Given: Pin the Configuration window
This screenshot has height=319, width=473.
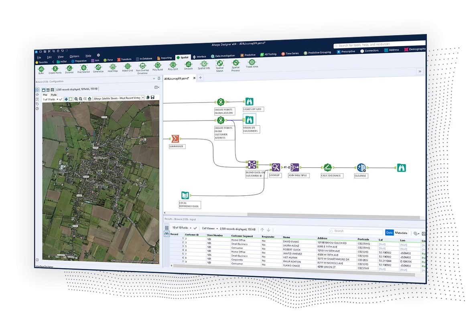Looking at the screenshot, I should click(159, 78).
